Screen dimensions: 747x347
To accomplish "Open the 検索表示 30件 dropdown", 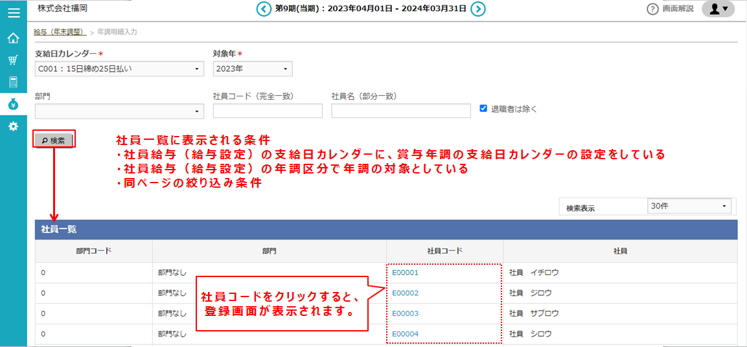I will tap(689, 206).
